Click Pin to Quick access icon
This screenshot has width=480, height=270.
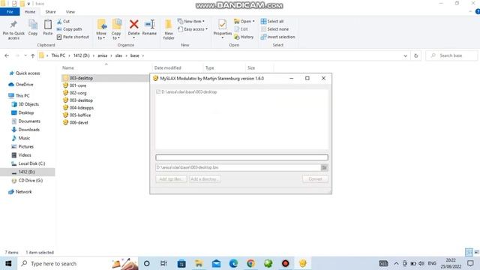coord(13,25)
